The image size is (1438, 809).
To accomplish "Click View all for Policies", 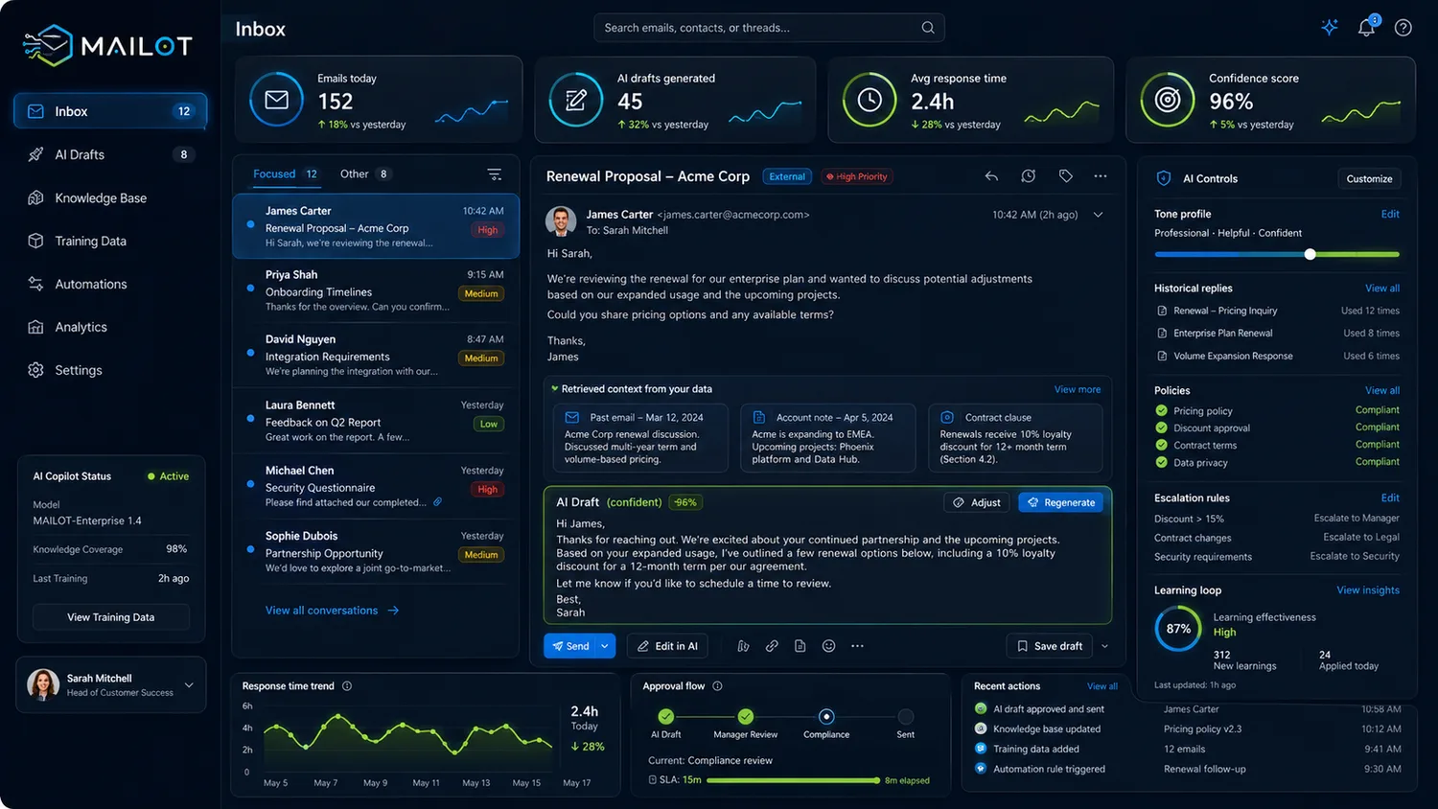I will (1382, 390).
